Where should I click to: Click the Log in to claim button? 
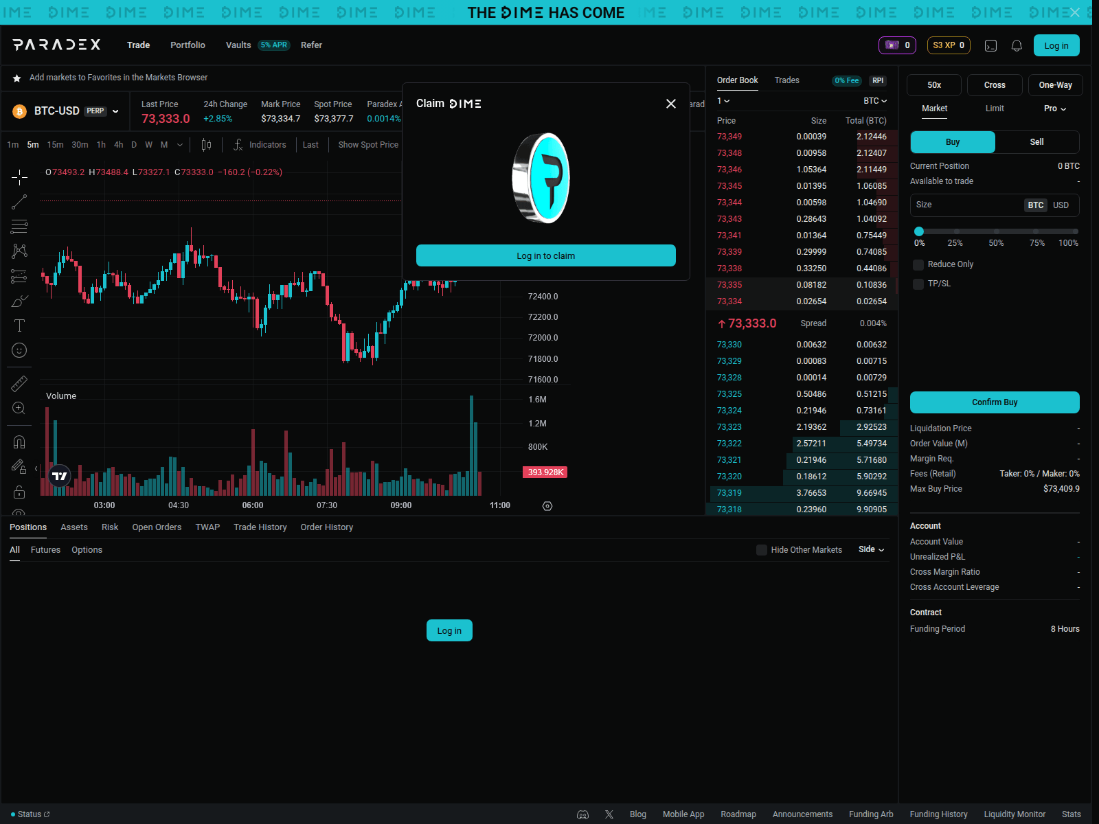545,255
